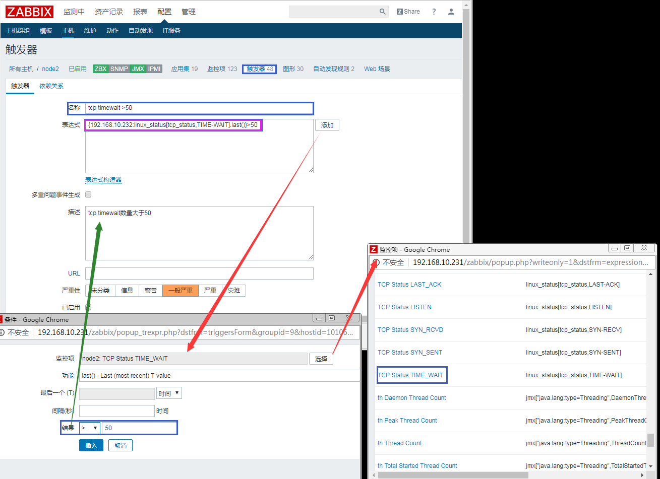Open the result operator dropdown
The height and width of the screenshot is (479, 660).
[x=90, y=428]
